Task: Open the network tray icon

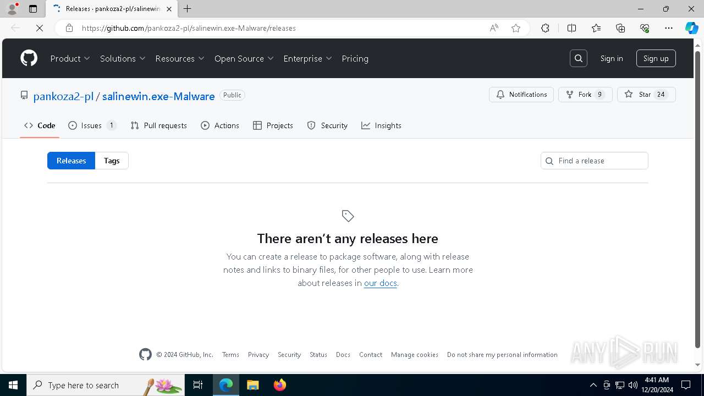Action: [620, 385]
